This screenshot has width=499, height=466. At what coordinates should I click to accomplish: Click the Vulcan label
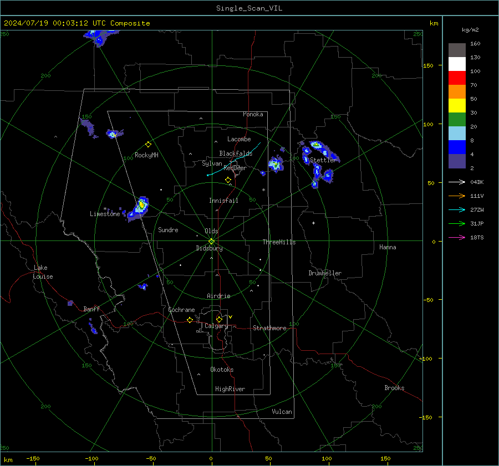pos(282,412)
